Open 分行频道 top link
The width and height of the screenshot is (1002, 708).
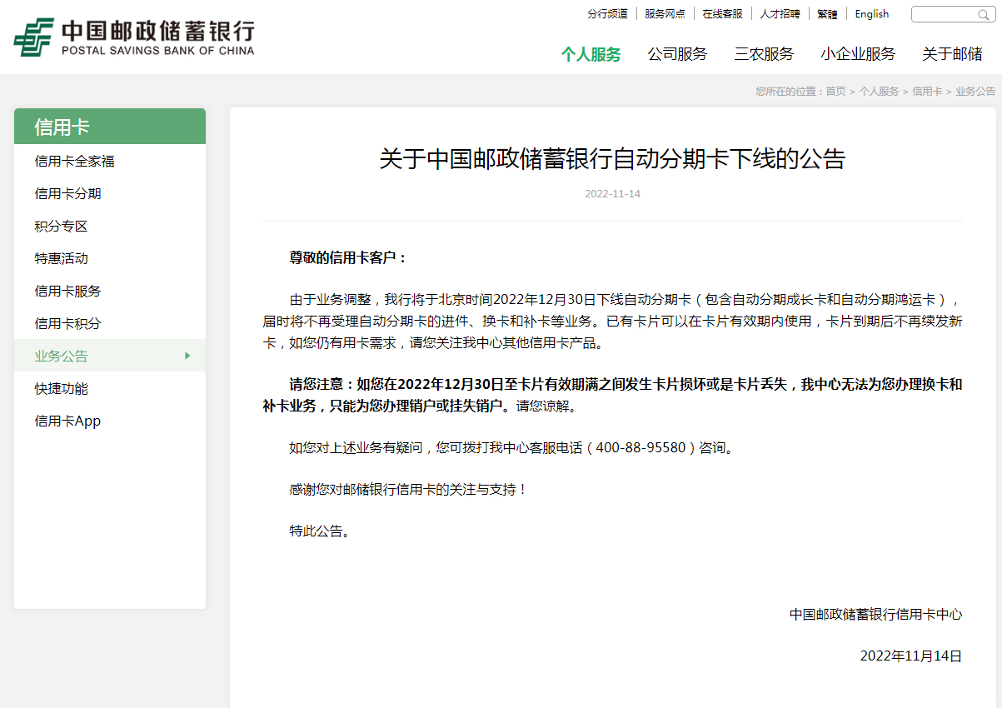[x=607, y=14]
